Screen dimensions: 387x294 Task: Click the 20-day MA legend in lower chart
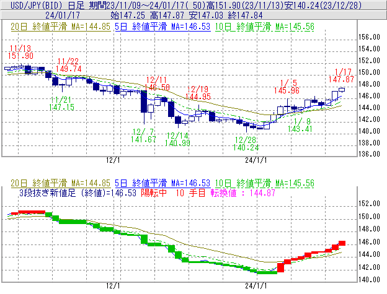click(61, 183)
